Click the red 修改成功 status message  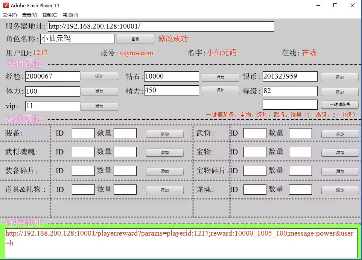click(173, 39)
